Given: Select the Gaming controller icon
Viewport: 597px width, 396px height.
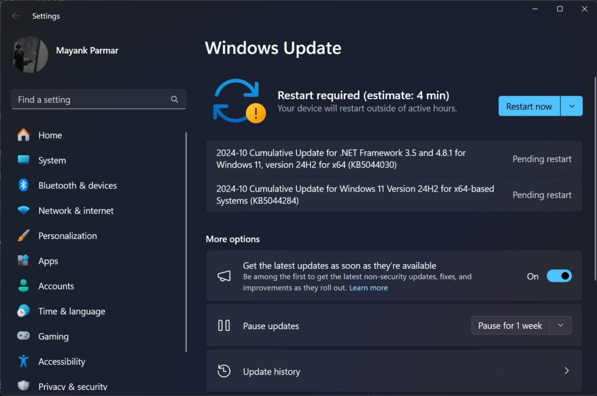Looking at the screenshot, I should point(24,336).
